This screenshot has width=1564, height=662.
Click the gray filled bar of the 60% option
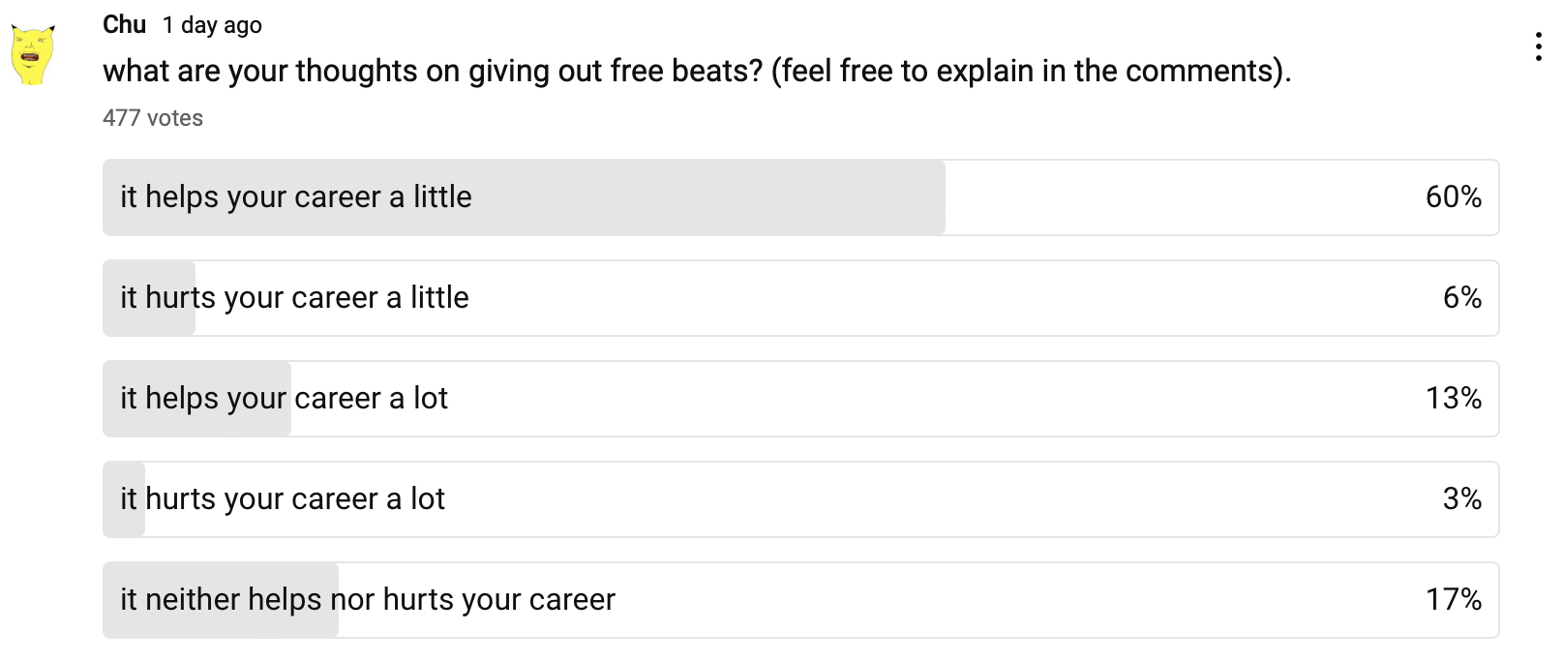coord(524,197)
